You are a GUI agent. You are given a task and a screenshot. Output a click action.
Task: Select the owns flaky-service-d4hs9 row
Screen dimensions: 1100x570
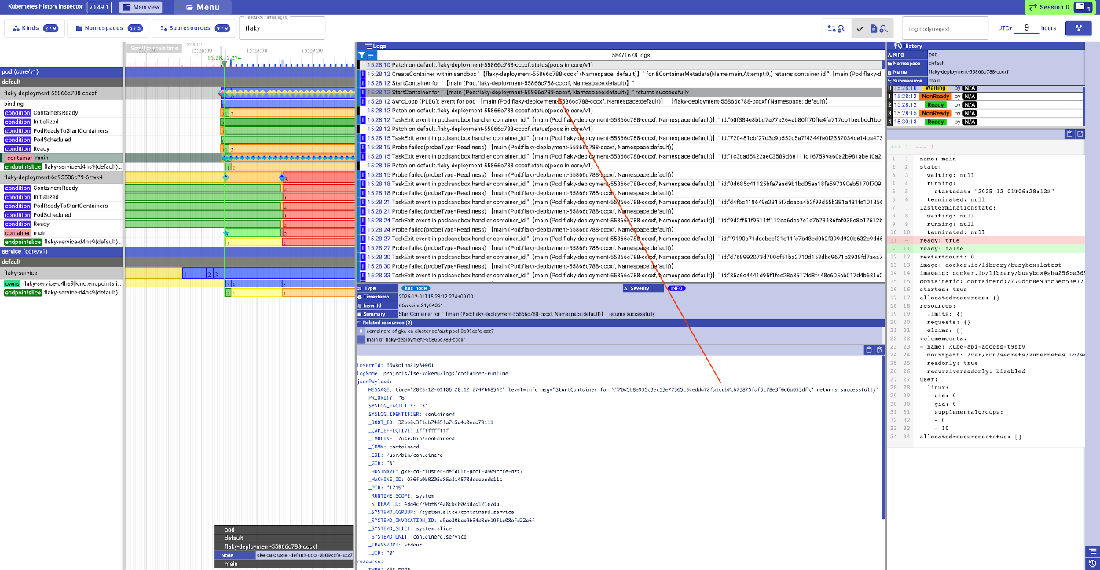coord(62,283)
